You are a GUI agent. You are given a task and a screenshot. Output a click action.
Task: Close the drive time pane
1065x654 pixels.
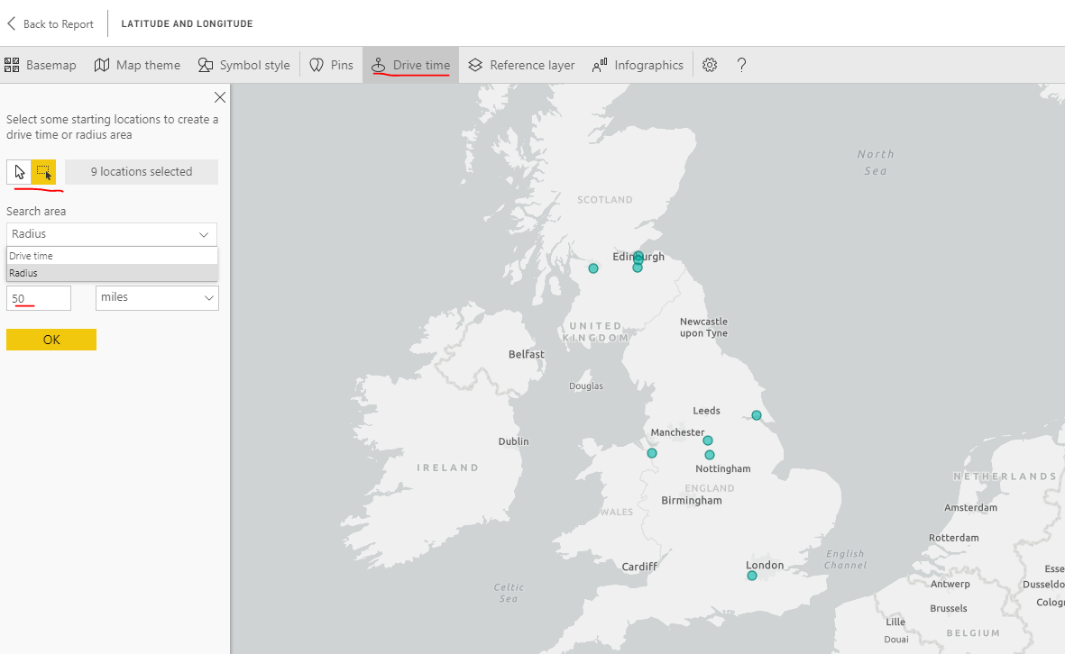220,97
